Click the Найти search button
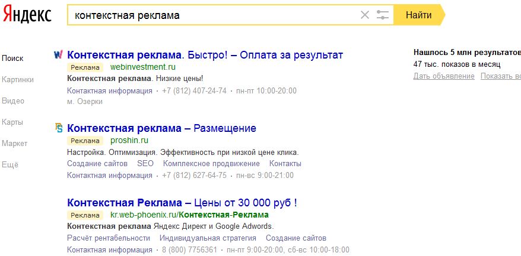 [x=419, y=15]
